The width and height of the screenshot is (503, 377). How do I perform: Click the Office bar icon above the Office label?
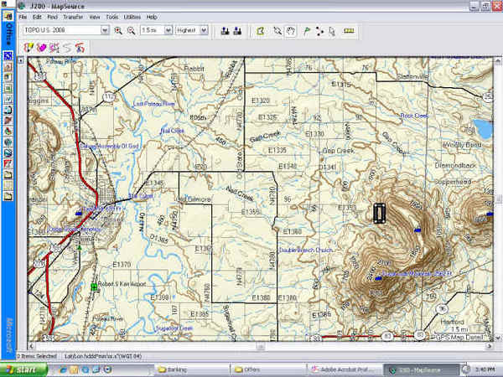click(x=8, y=17)
